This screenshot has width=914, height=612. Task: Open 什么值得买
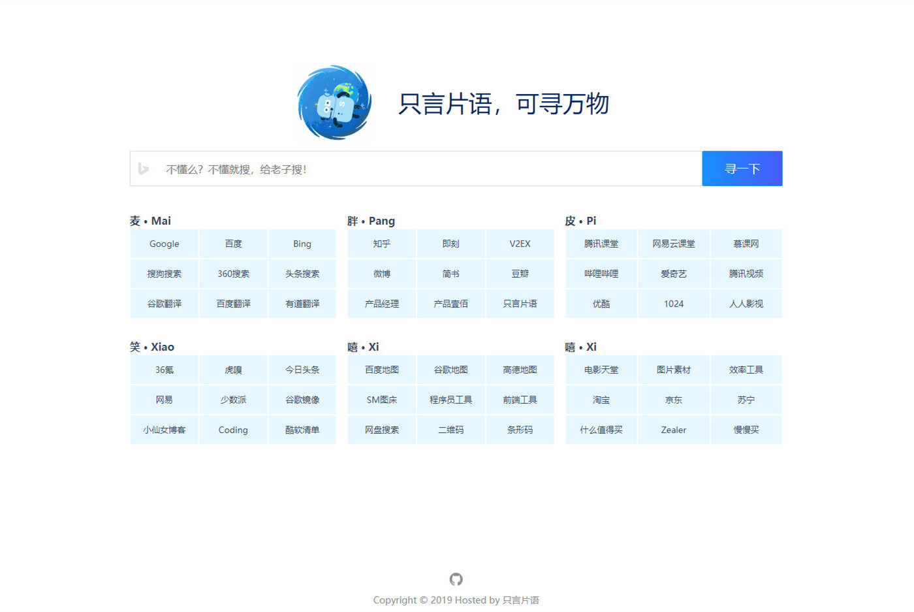(x=601, y=430)
